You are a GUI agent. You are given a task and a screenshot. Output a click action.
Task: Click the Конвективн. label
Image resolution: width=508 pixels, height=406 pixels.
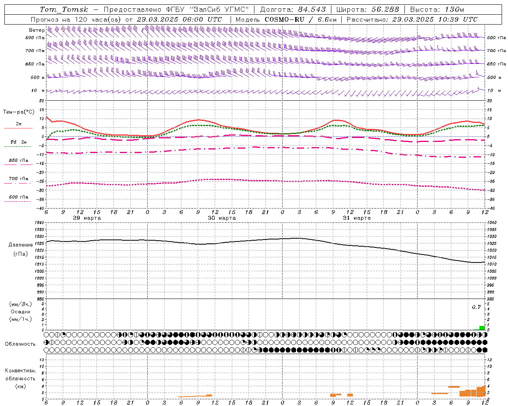(20, 371)
